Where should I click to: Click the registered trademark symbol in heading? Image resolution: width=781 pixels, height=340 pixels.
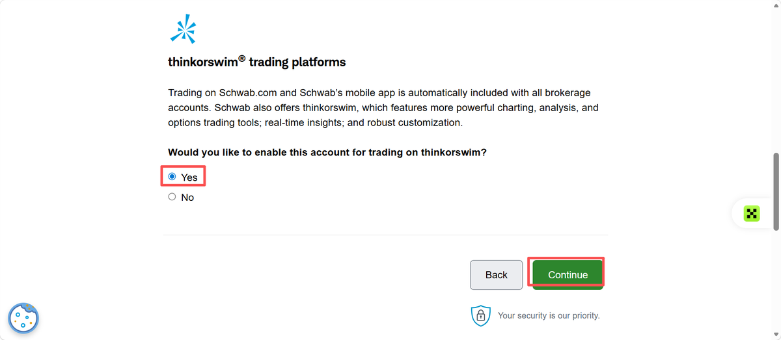[241, 59]
